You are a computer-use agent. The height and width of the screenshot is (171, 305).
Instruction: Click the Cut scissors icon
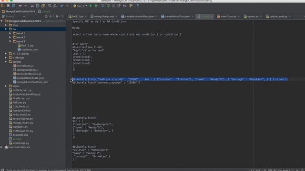pos(32,6)
